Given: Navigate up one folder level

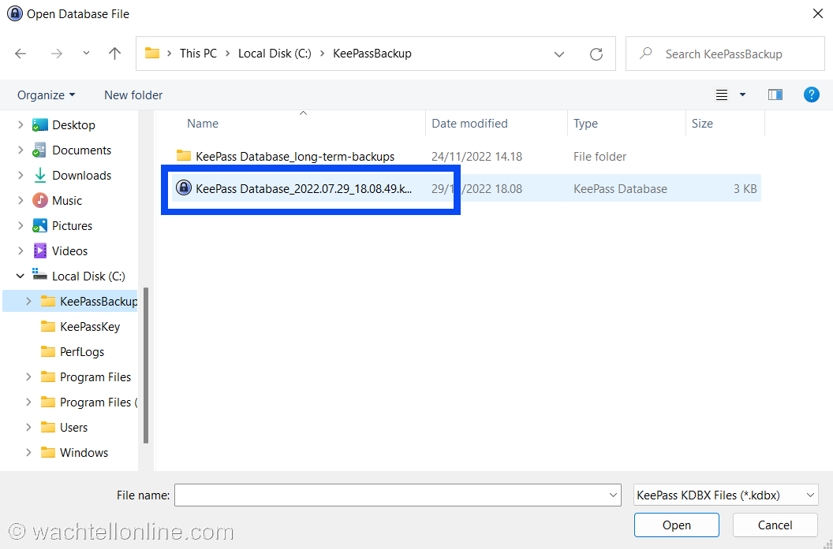Looking at the screenshot, I should tap(114, 53).
